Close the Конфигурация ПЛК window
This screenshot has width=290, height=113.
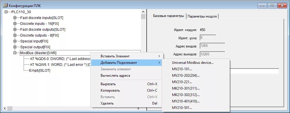point(283,6)
